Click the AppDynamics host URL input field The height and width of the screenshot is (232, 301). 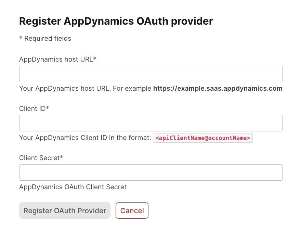pyautogui.click(x=150, y=74)
